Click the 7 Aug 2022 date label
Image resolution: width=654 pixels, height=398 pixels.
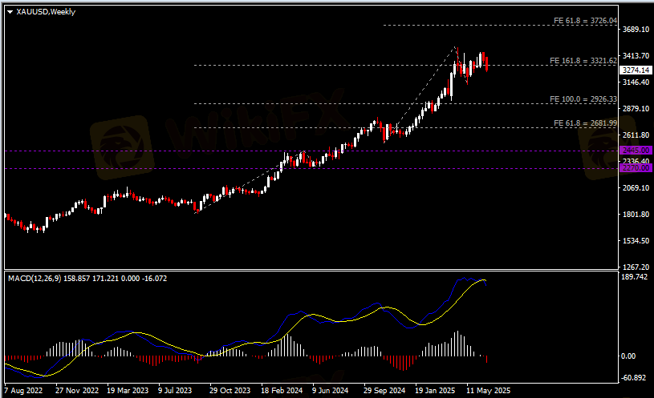click(23, 392)
